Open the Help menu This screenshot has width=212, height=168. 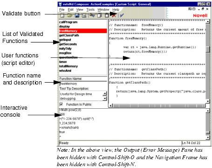point(116,10)
